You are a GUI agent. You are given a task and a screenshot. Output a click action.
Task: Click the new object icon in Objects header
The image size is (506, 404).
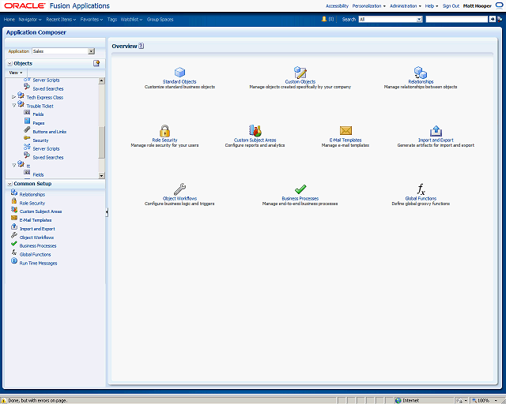click(96, 63)
